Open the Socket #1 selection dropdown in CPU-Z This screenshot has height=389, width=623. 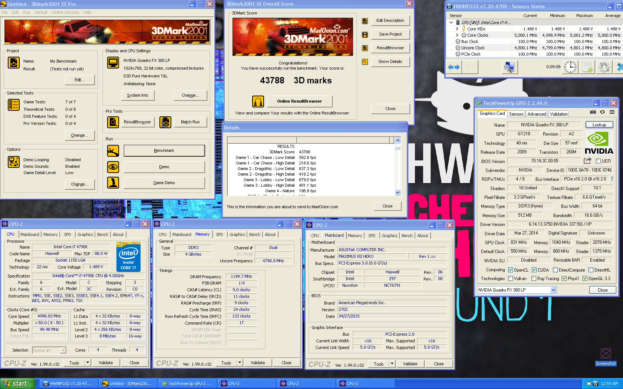click(63, 350)
